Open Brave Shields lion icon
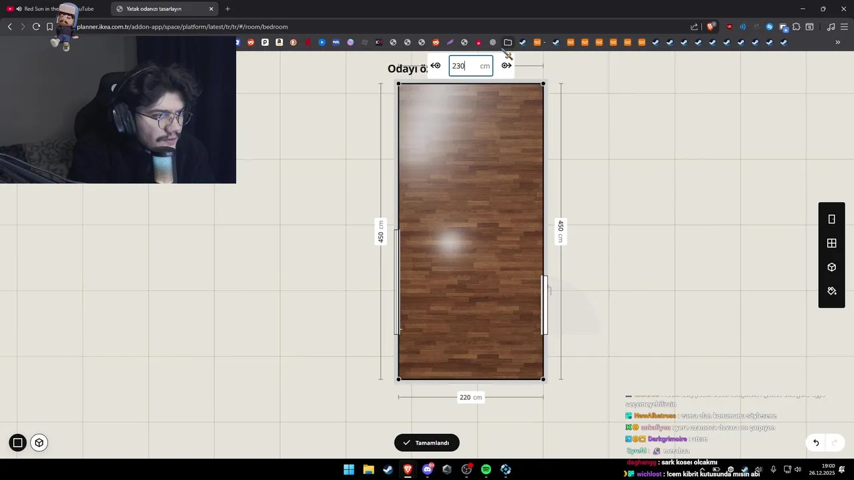The height and width of the screenshot is (480, 854). [711, 27]
